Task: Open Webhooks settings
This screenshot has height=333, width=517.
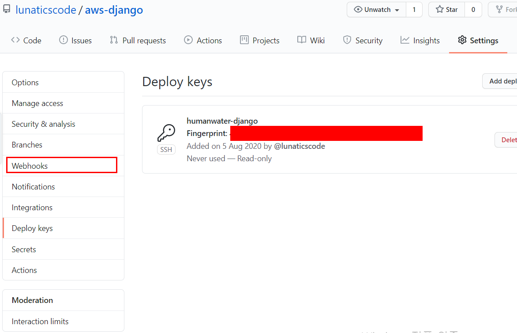Action: 64,166
